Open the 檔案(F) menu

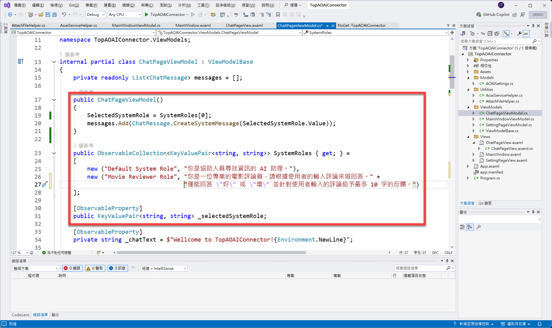[20, 5]
